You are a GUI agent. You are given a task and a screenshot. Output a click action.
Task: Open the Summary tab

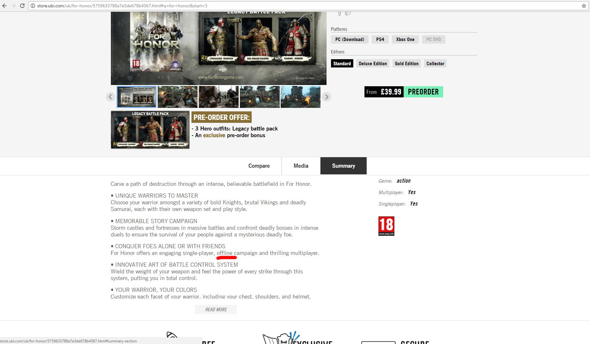click(x=343, y=166)
